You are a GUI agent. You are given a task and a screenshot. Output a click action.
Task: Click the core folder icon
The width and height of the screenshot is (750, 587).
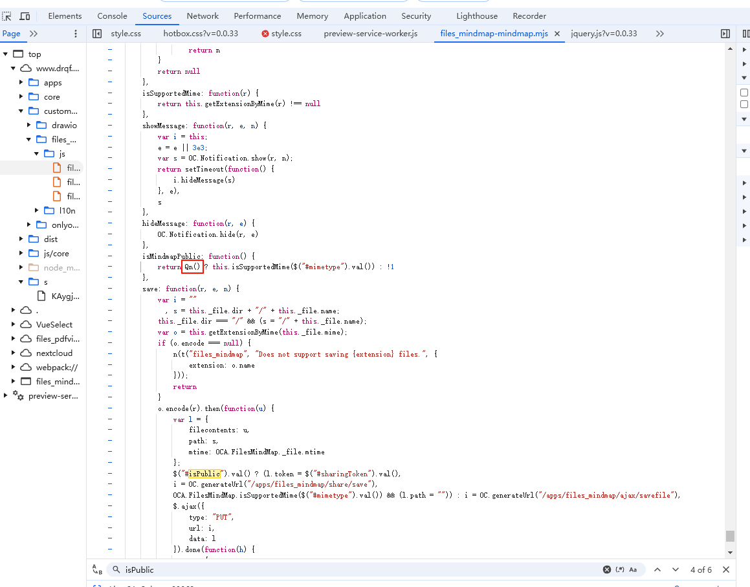34,96
